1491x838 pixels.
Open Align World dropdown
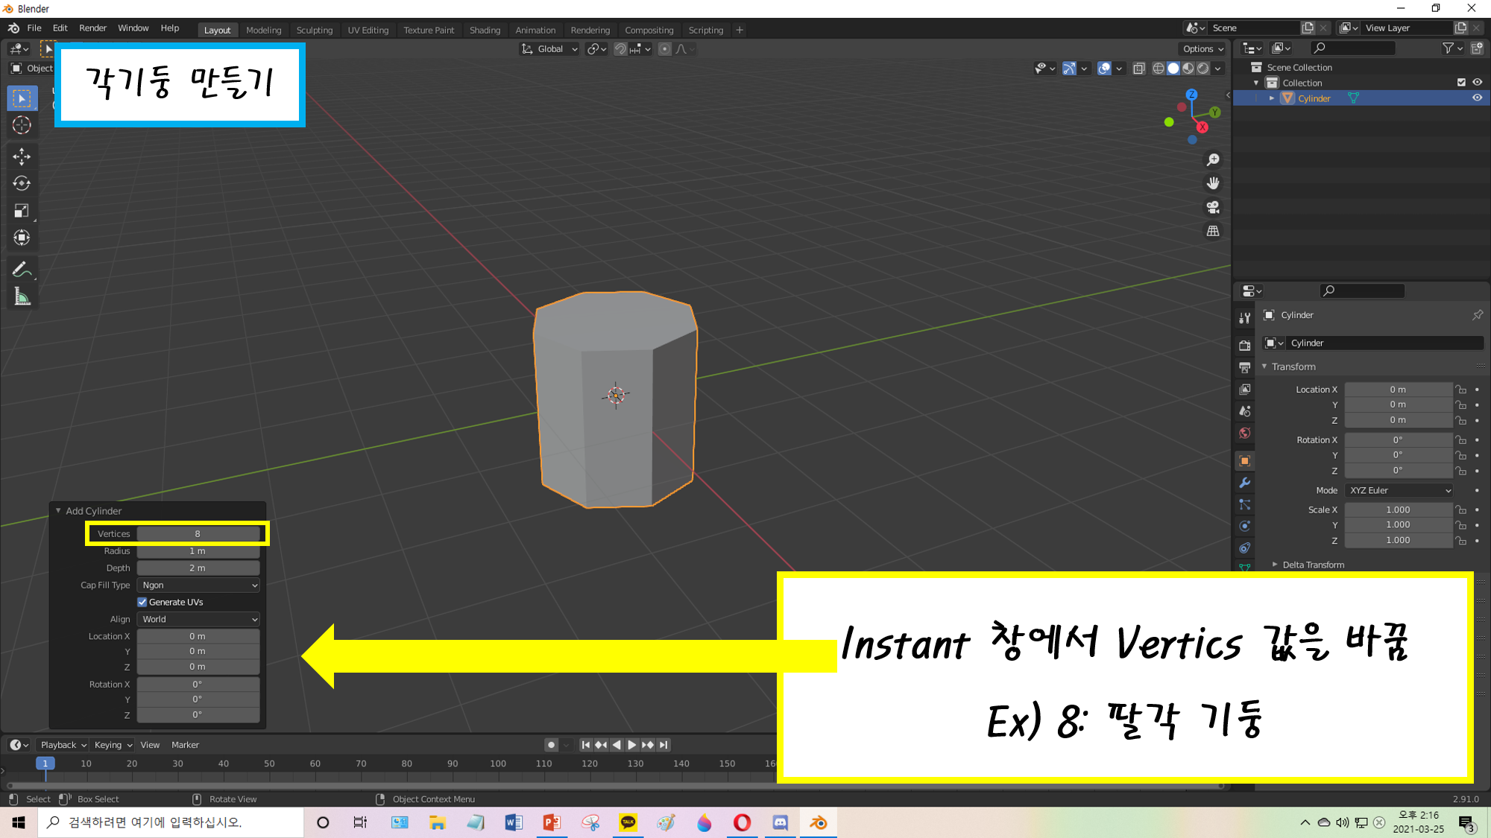[x=198, y=619]
